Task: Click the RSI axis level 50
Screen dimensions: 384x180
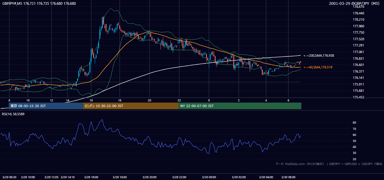Action: (355, 141)
